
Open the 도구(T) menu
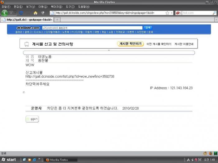click(70, 7)
